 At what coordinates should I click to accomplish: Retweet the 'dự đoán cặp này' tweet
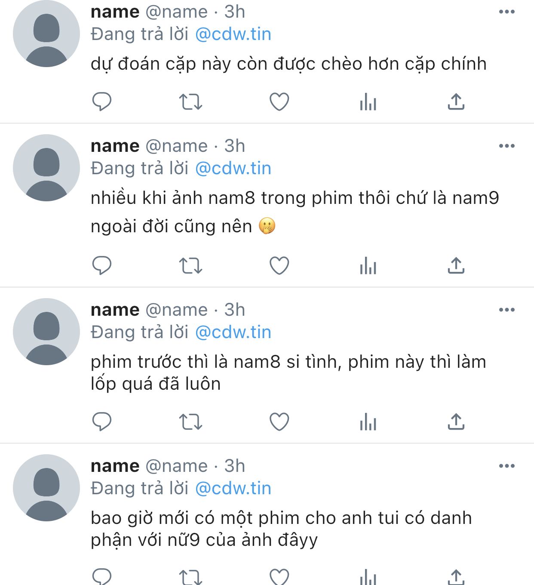pos(190,102)
